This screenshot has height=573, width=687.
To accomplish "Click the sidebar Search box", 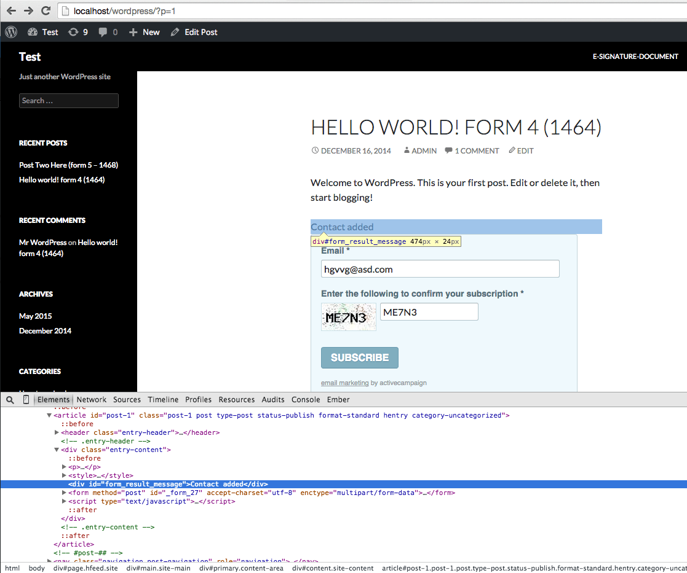I will point(69,101).
